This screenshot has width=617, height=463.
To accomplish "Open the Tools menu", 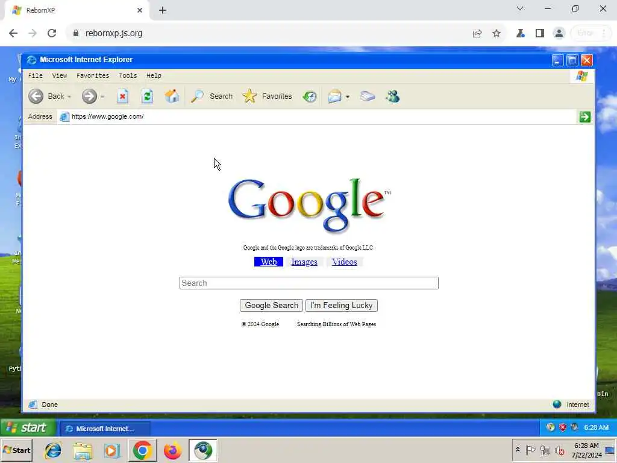I will click(x=128, y=75).
